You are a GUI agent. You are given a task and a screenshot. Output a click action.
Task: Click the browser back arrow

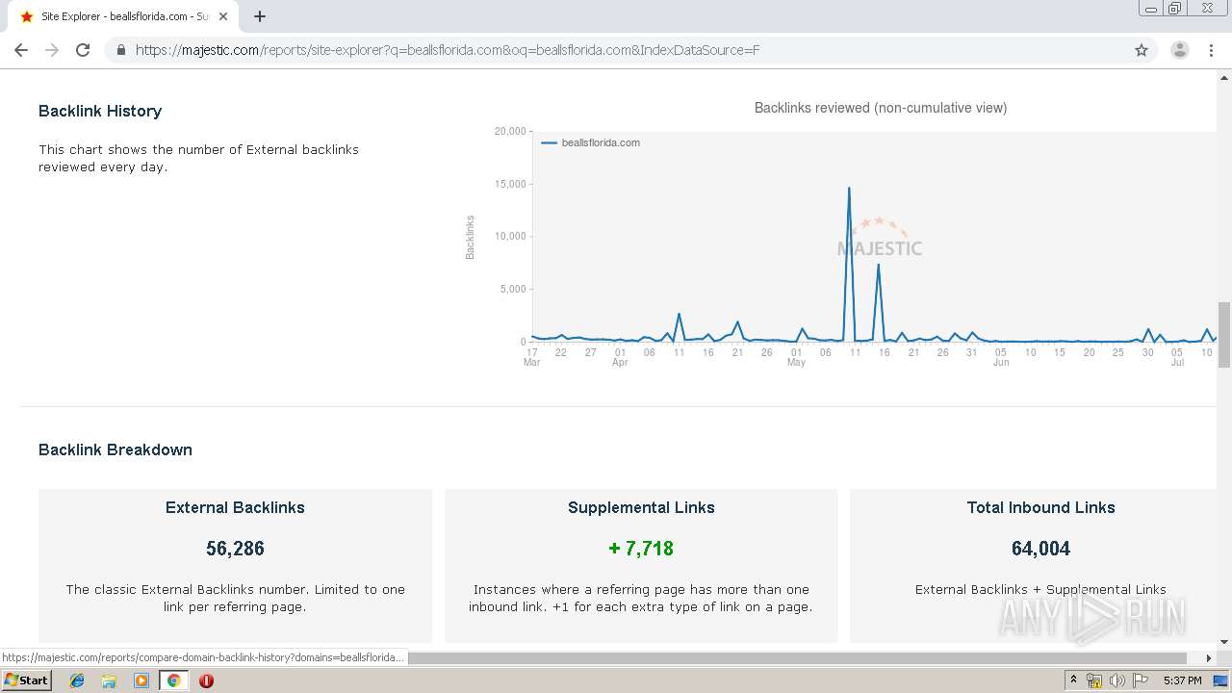click(x=21, y=50)
